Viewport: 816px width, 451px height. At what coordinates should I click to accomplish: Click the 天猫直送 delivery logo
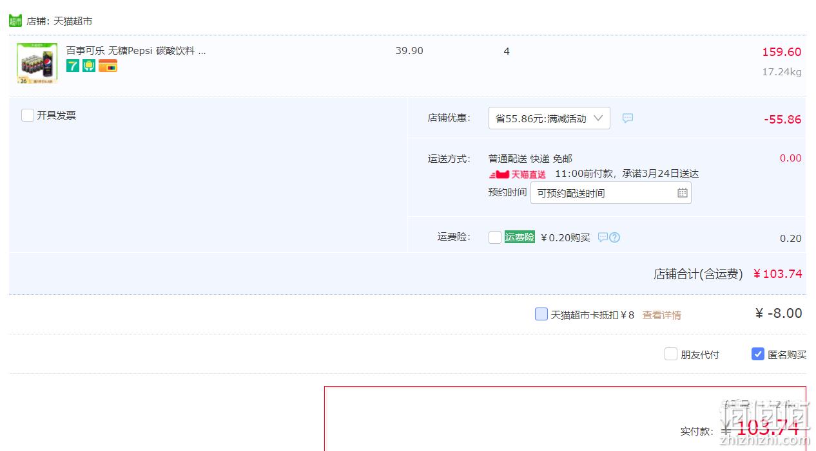point(518,174)
